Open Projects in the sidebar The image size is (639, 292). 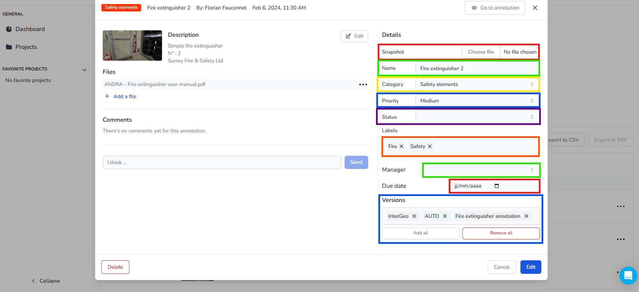click(x=26, y=47)
